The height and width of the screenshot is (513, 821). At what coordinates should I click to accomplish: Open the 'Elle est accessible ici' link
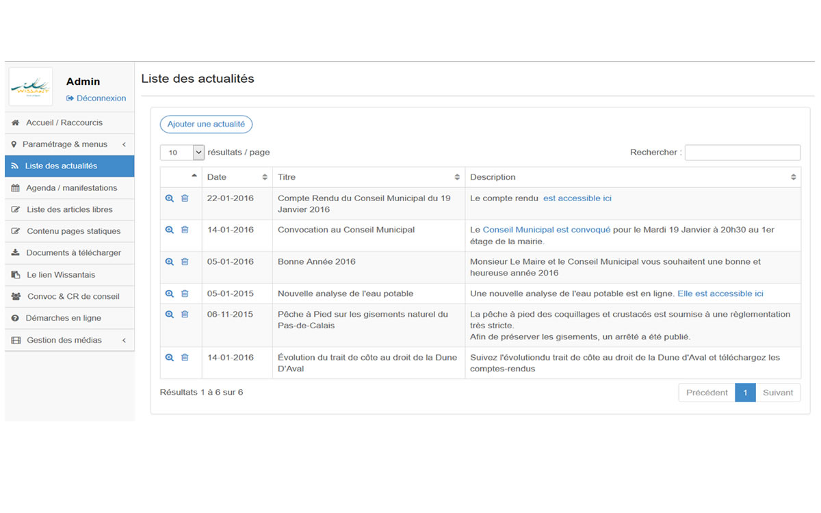pyautogui.click(x=720, y=293)
